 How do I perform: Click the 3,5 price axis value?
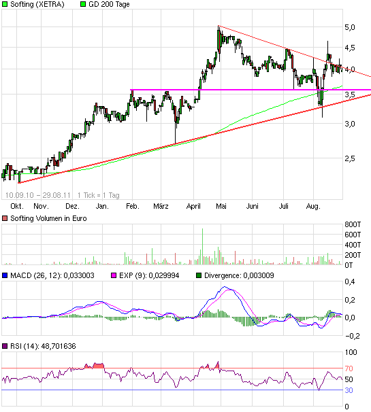click(x=350, y=95)
